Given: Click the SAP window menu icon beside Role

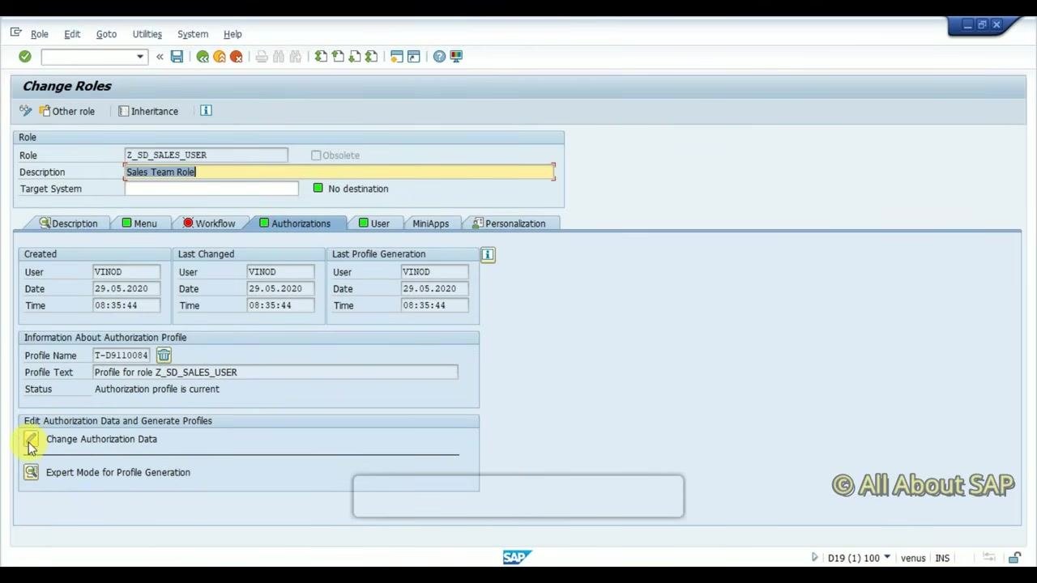Looking at the screenshot, I should (15, 33).
